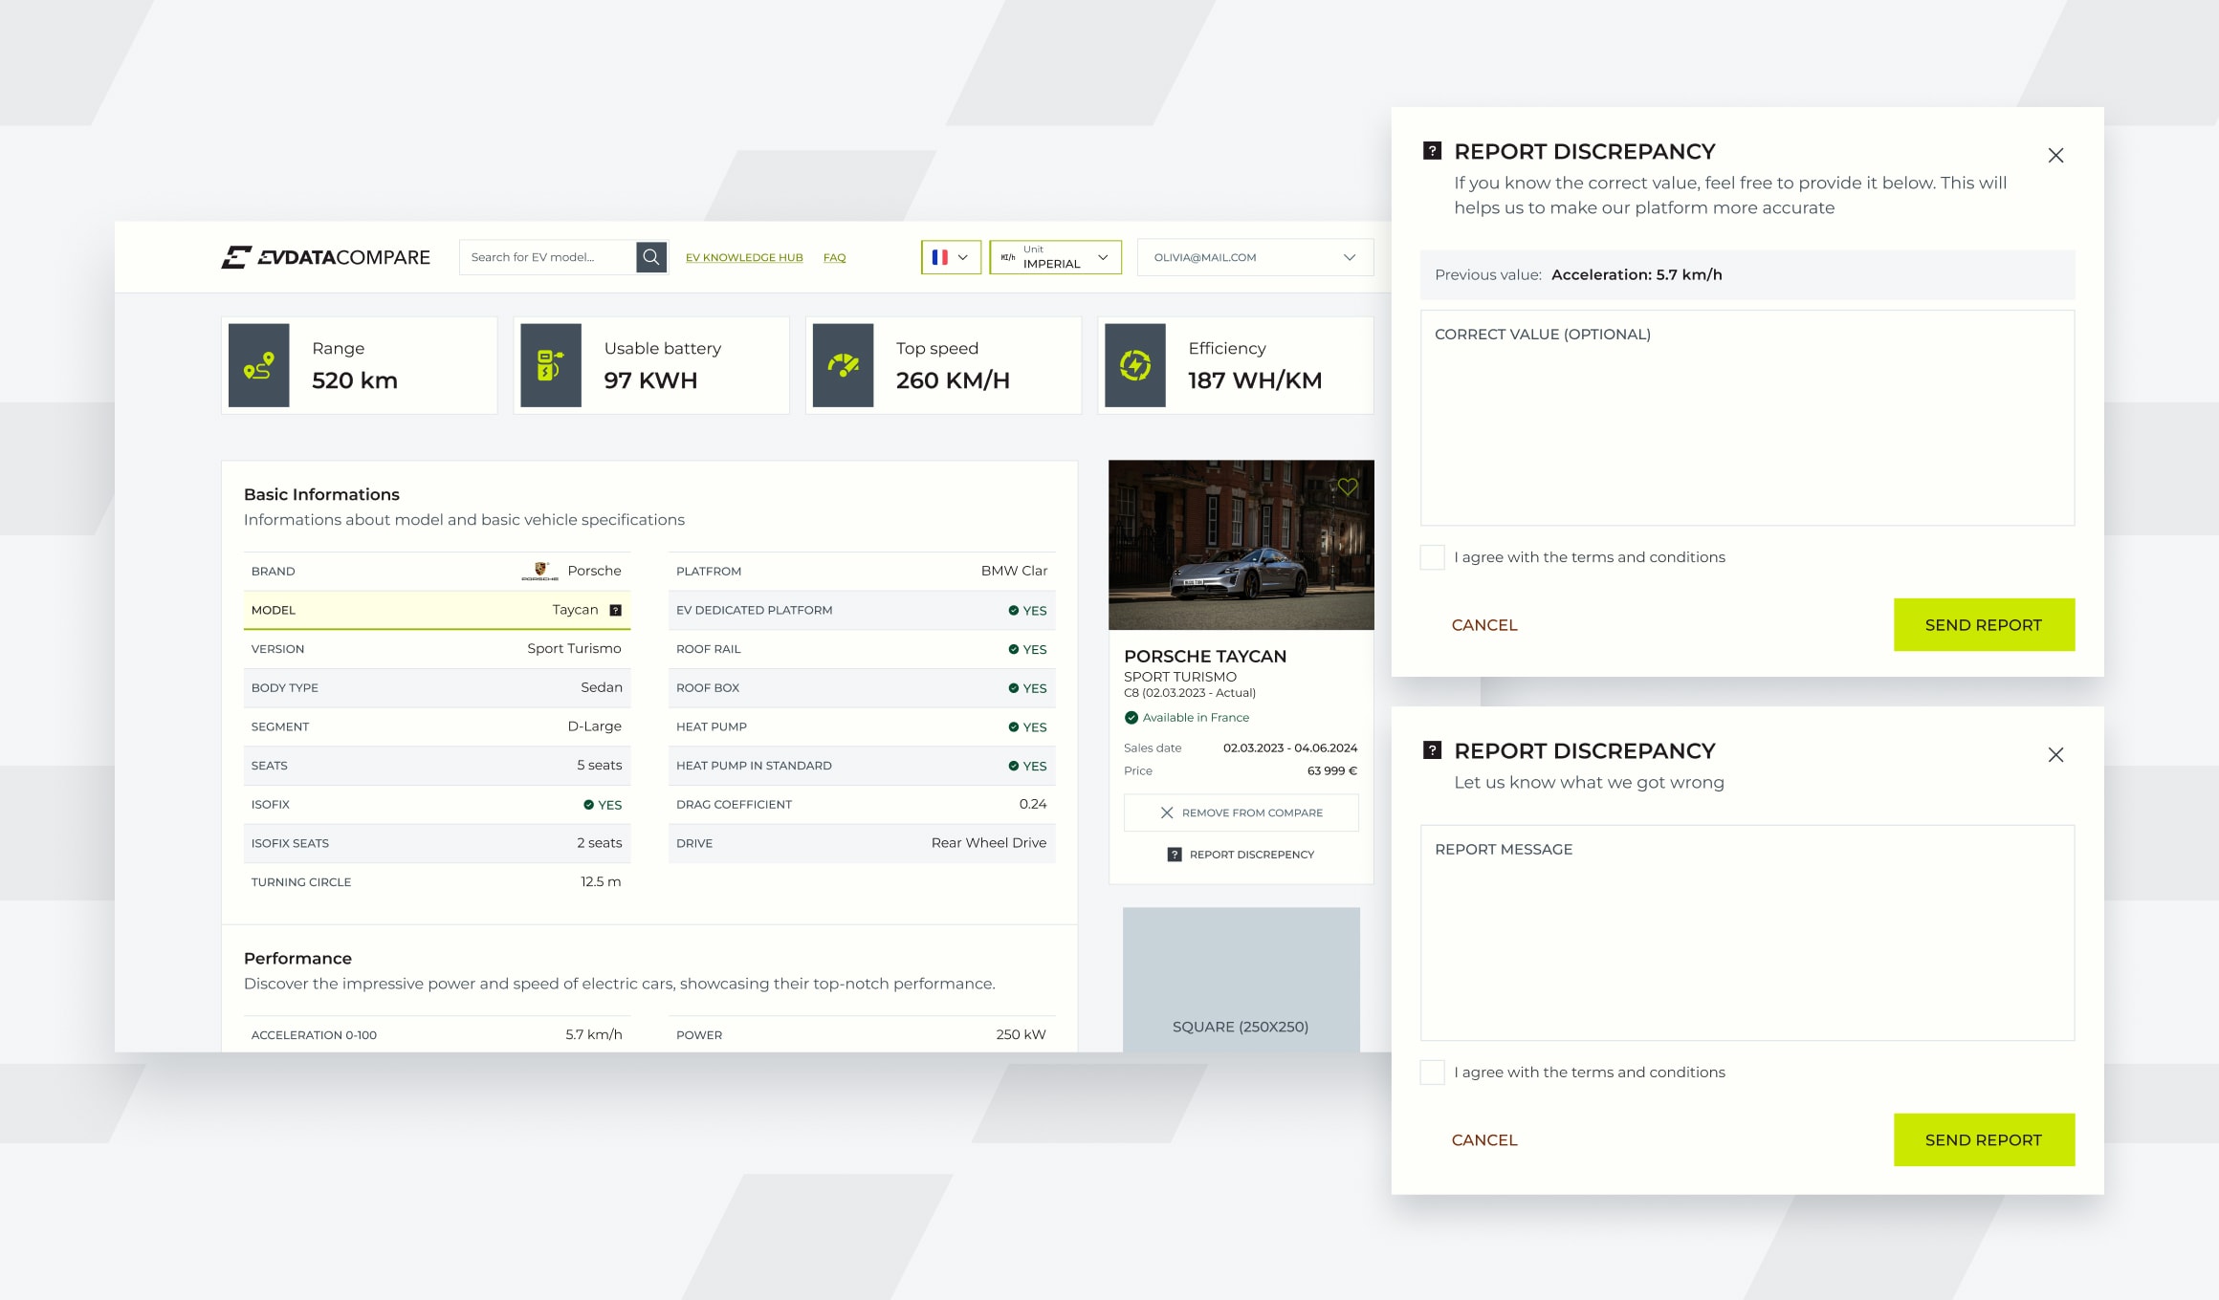Click the Porsche Taycan card title
The width and height of the screenshot is (2219, 1300).
pos(1205,657)
